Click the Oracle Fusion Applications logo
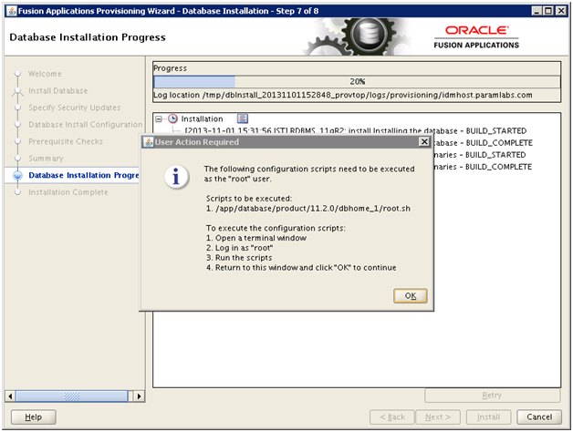Viewport: 573px width, 432px height. [x=476, y=36]
